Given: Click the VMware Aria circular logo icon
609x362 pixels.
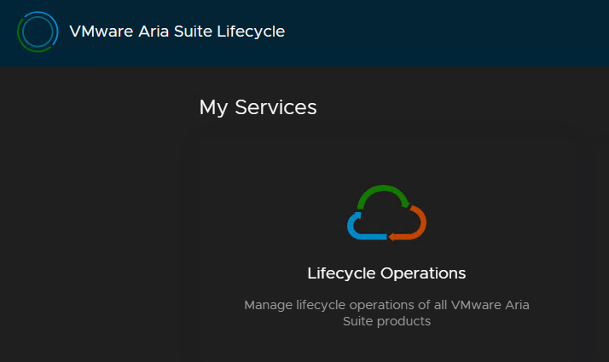Looking at the screenshot, I should point(38,32).
